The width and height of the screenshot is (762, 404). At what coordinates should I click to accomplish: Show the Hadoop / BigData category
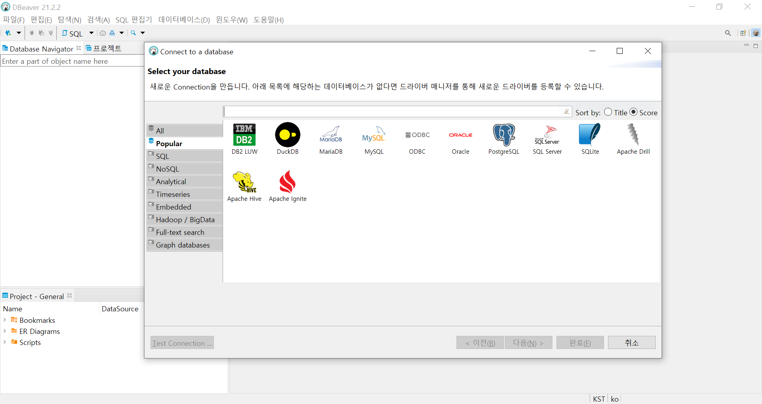coord(185,219)
